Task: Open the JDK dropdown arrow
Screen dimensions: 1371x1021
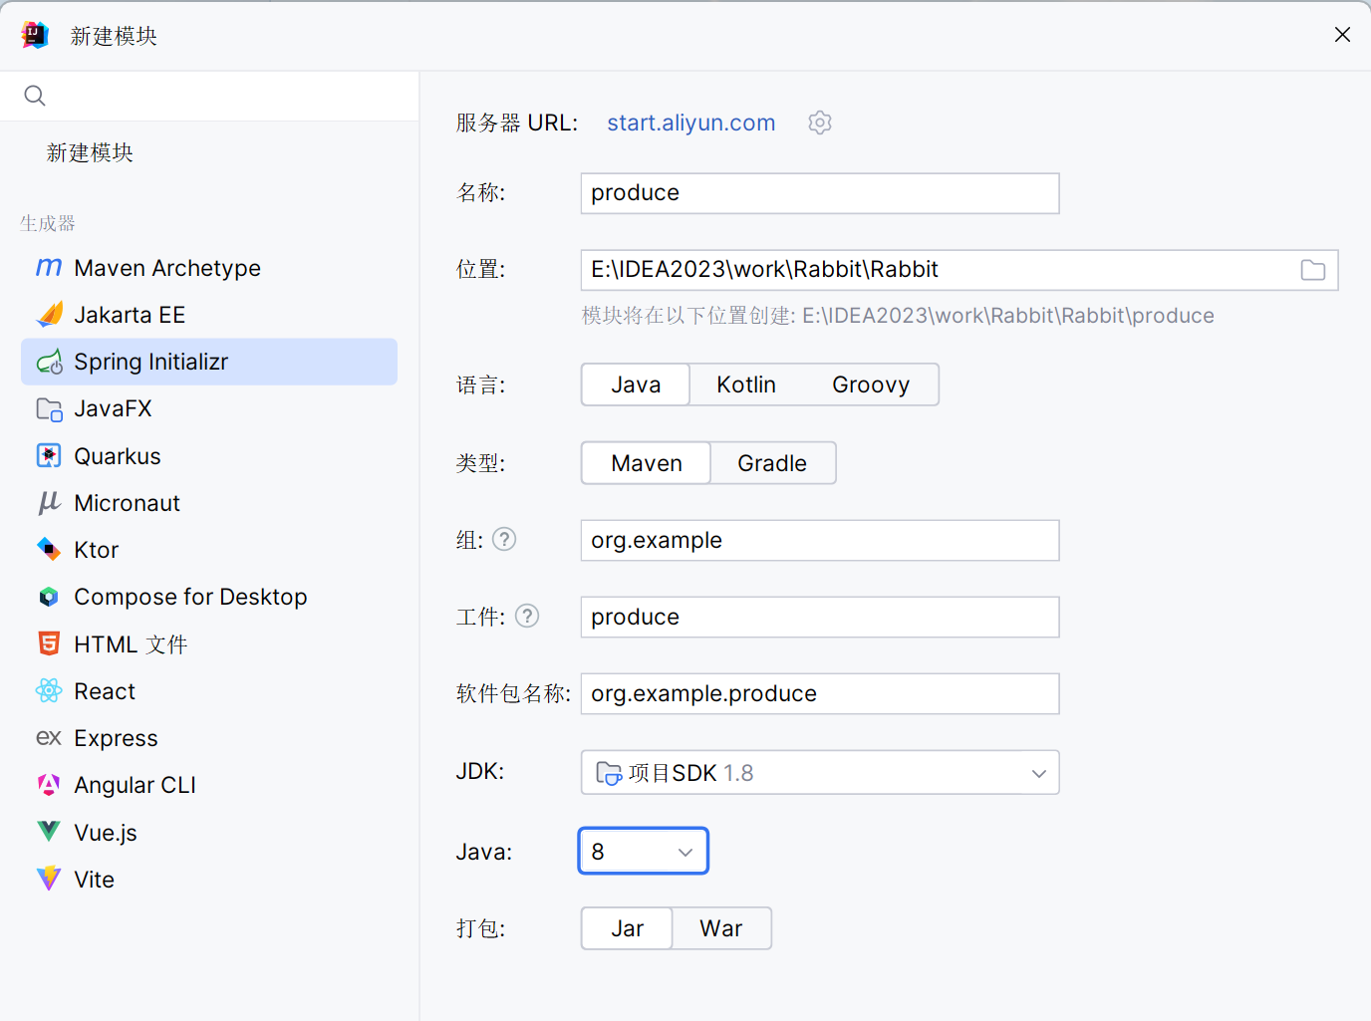Action: [x=1039, y=773]
